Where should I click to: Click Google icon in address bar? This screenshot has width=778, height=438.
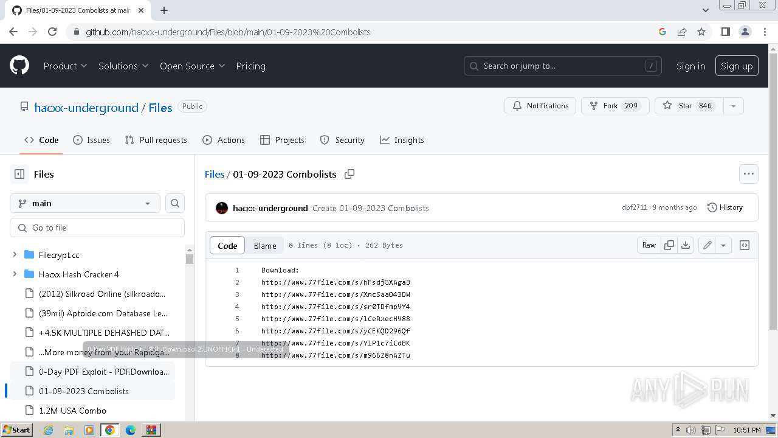coord(663,32)
